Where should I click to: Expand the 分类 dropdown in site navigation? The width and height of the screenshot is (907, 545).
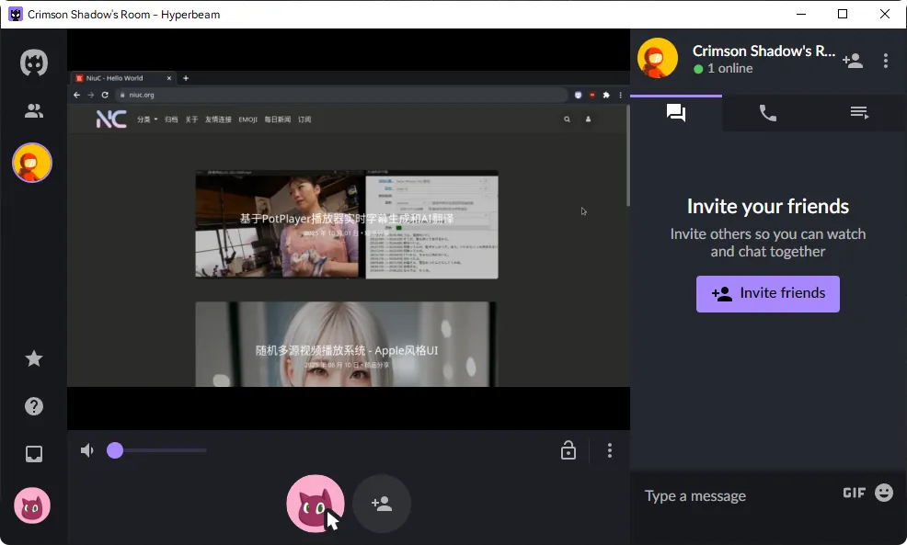pos(147,119)
